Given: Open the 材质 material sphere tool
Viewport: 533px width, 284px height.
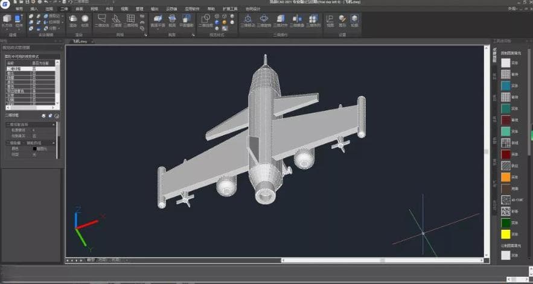Looking at the screenshot, I should click(85, 21).
